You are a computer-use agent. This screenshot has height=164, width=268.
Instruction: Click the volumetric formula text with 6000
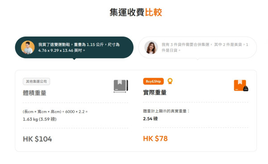[55, 112]
